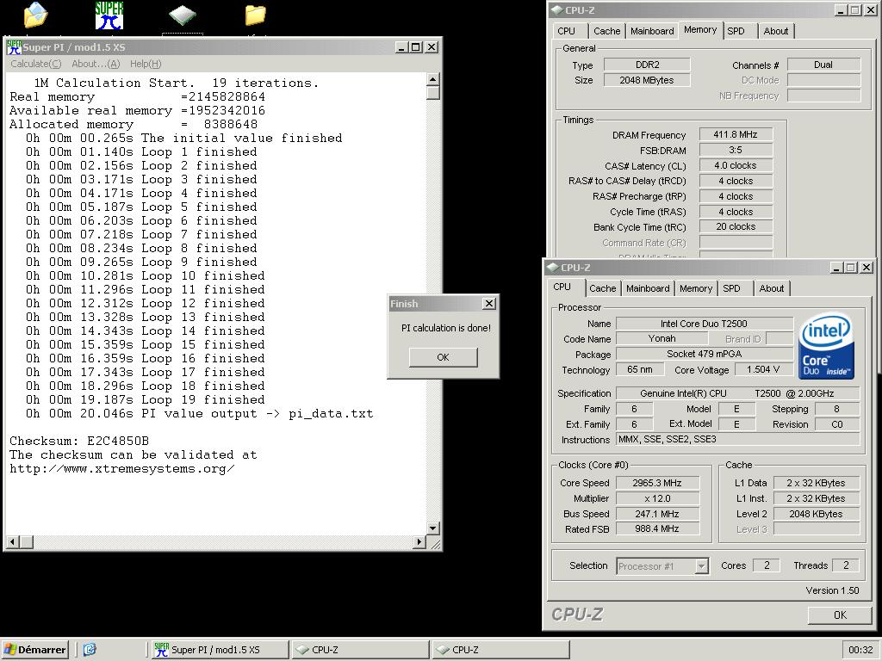
Task: Open the first desktop folder icon with document
Action: tap(36, 15)
